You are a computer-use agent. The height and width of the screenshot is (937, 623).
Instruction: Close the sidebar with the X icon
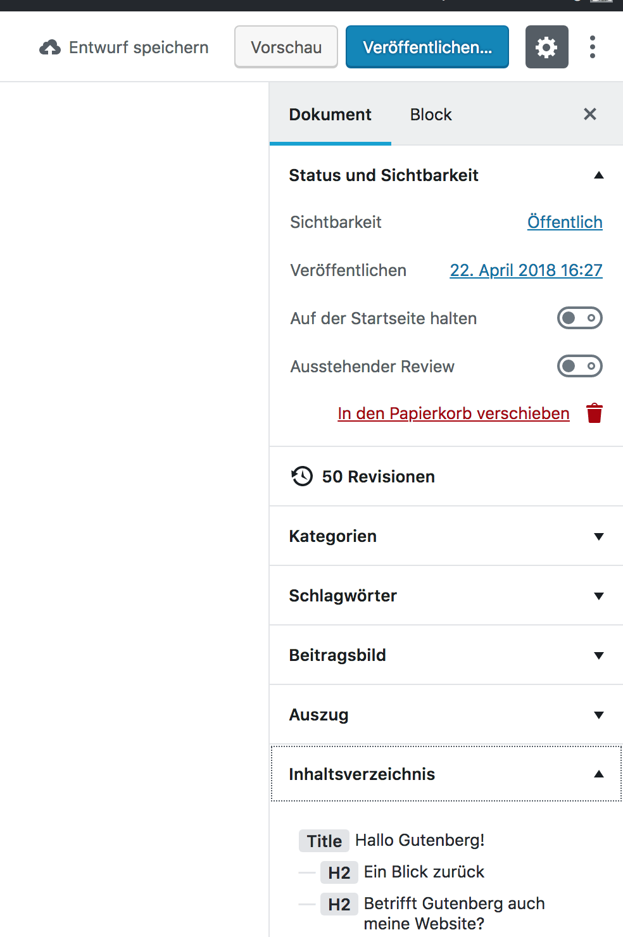click(589, 114)
